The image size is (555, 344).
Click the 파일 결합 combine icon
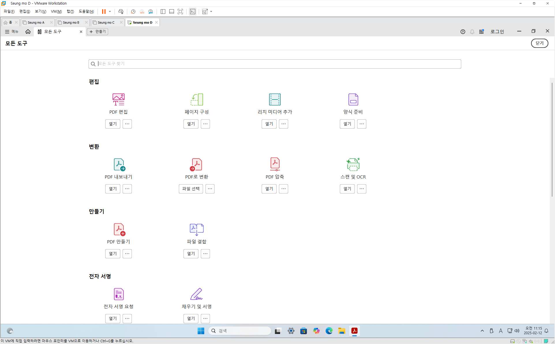coord(197,229)
